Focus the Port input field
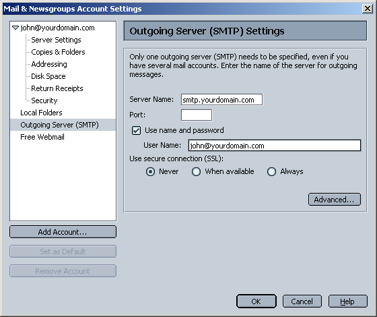This screenshot has width=377, height=317. pos(197,115)
